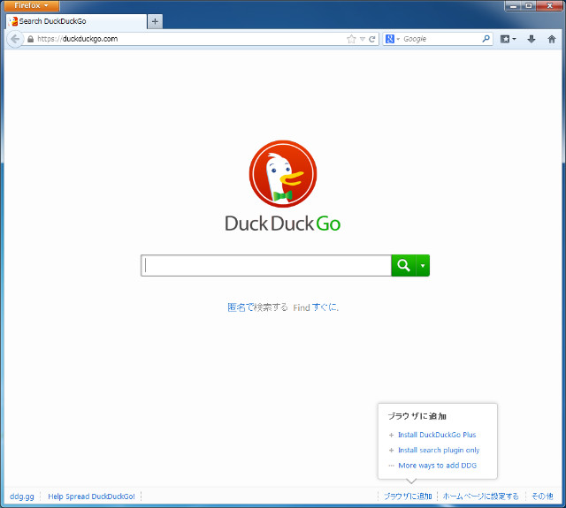Minimize the Firefox window
566x508 pixels.
[x=513, y=6]
